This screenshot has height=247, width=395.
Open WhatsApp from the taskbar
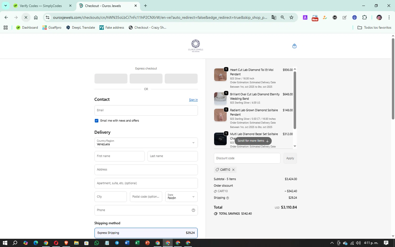[97, 243]
